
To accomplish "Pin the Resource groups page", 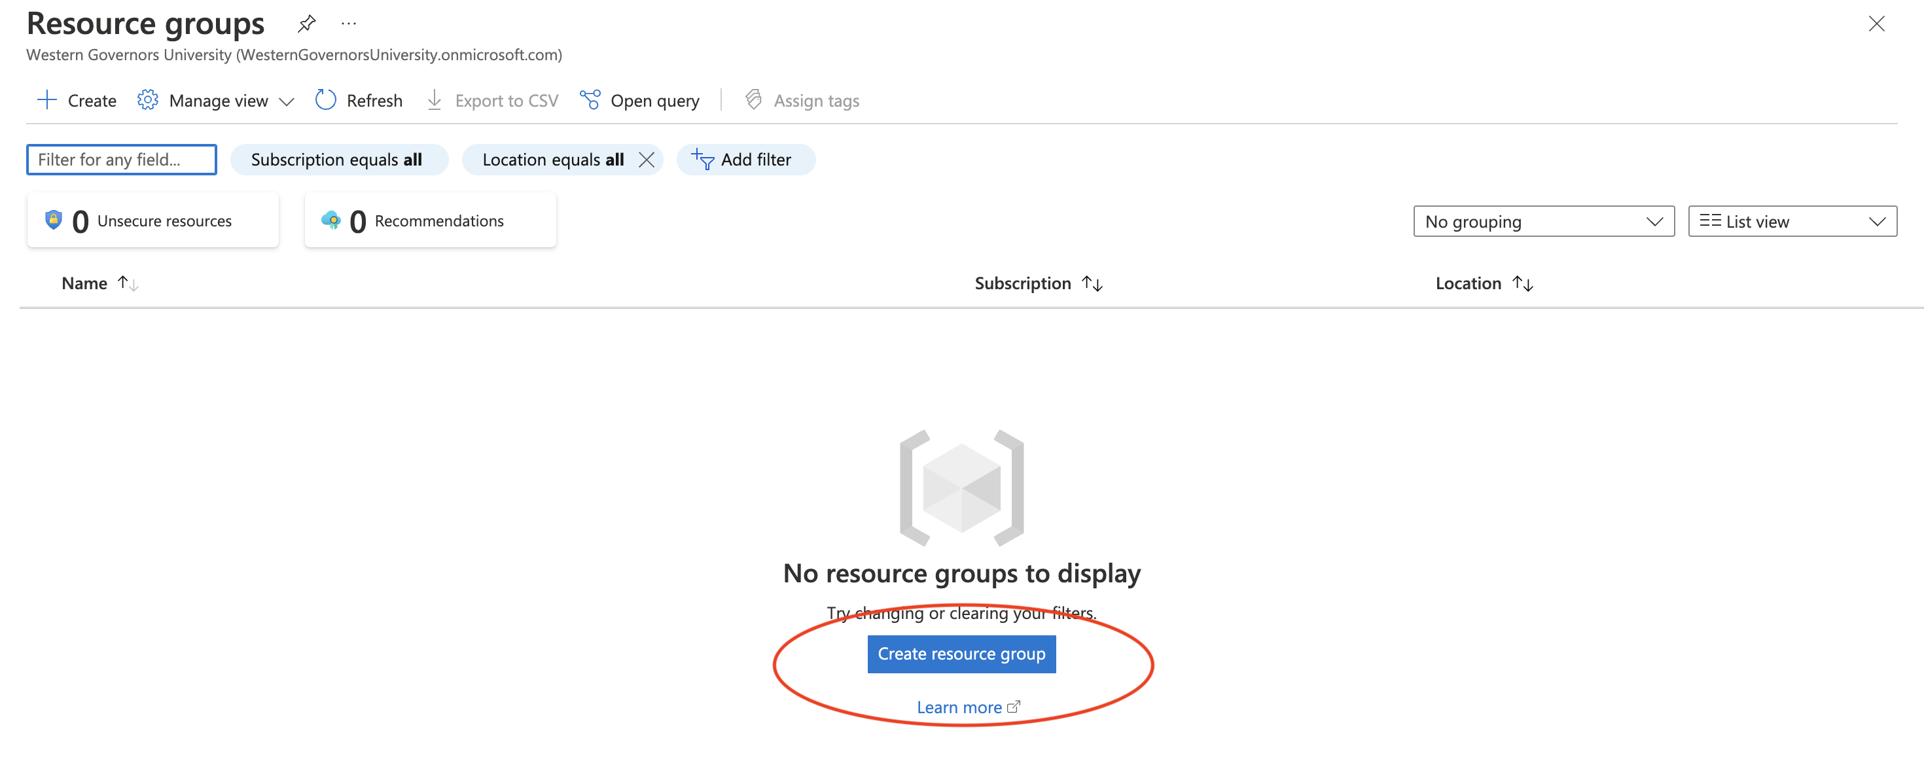I will click(306, 23).
